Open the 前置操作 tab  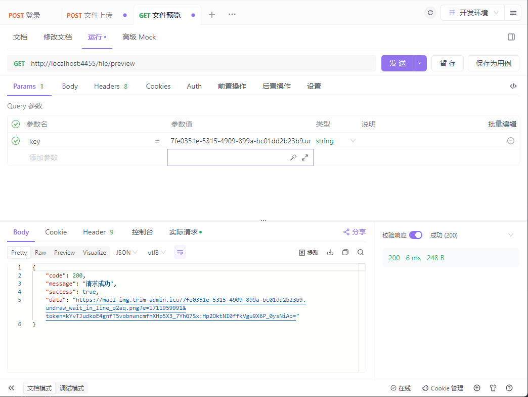point(232,86)
